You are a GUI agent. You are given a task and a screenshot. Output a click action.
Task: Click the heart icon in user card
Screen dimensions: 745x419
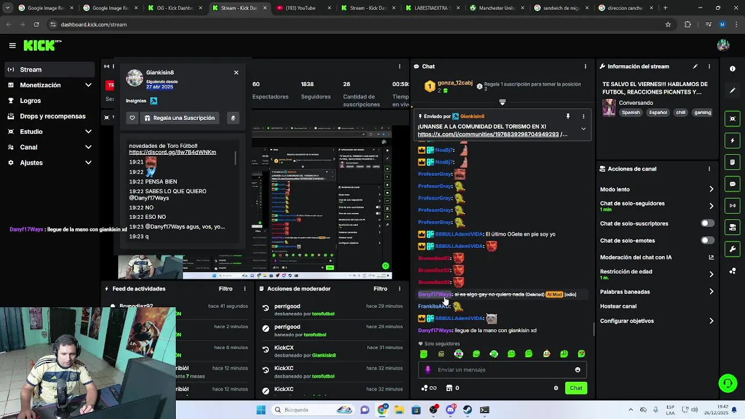(x=132, y=118)
